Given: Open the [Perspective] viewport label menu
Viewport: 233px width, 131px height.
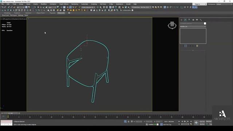Looking at the screenshot, I should coord(7,19).
